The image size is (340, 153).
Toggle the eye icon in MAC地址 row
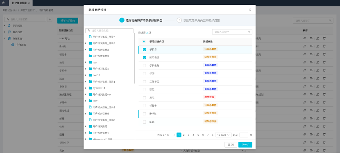(311, 38)
